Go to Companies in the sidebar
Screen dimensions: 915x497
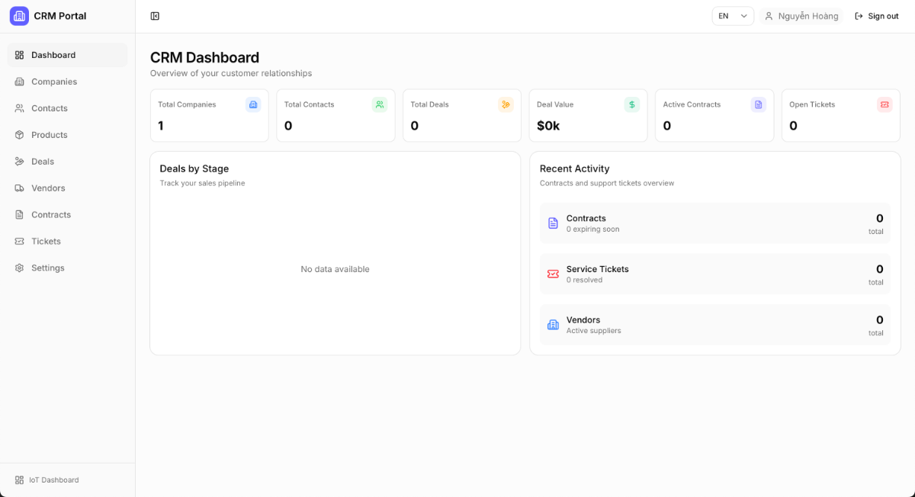coord(68,82)
